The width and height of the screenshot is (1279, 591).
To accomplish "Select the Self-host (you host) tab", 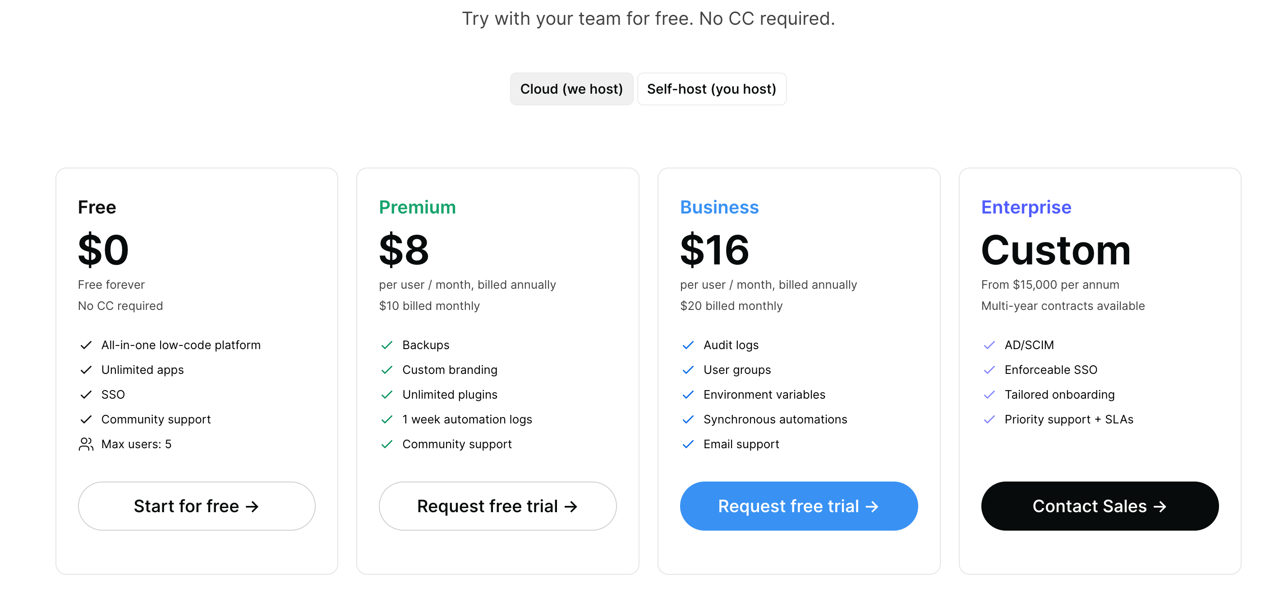I will click(x=711, y=89).
